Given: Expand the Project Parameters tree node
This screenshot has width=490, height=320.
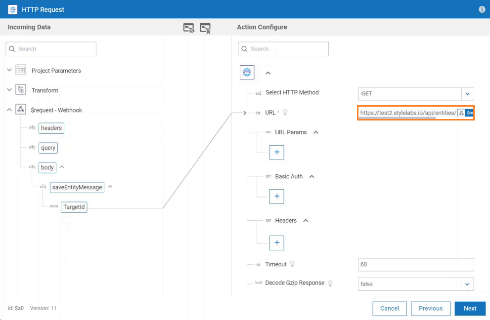Looking at the screenshot, I should pos(9,70).
